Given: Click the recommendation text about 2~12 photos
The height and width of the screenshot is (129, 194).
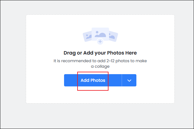Looking at the screenshot, I should tap(100, 61).
